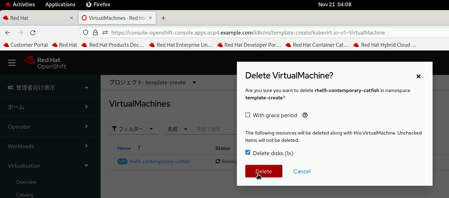Sort by the Status column header

223,148
